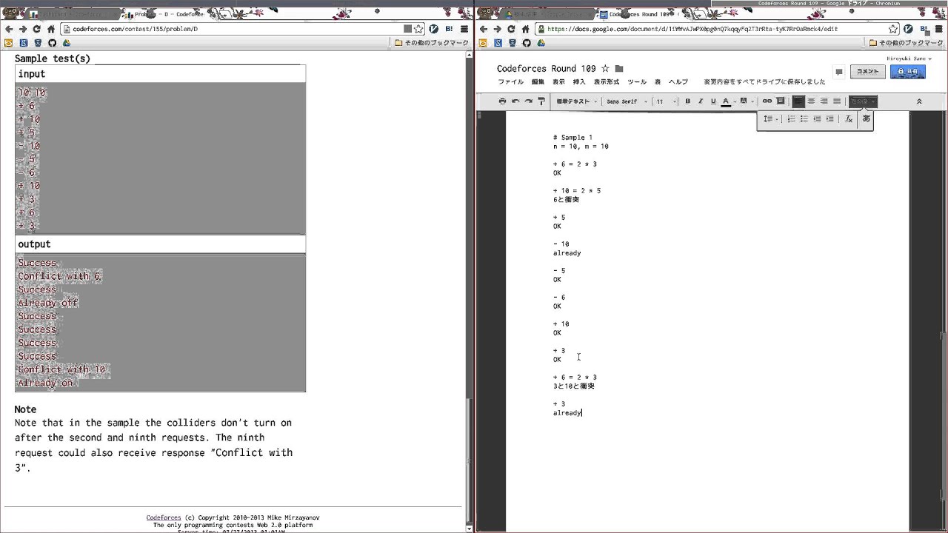
Task: Switch to the Problem - D Codeforces tab
Action: 167,14
